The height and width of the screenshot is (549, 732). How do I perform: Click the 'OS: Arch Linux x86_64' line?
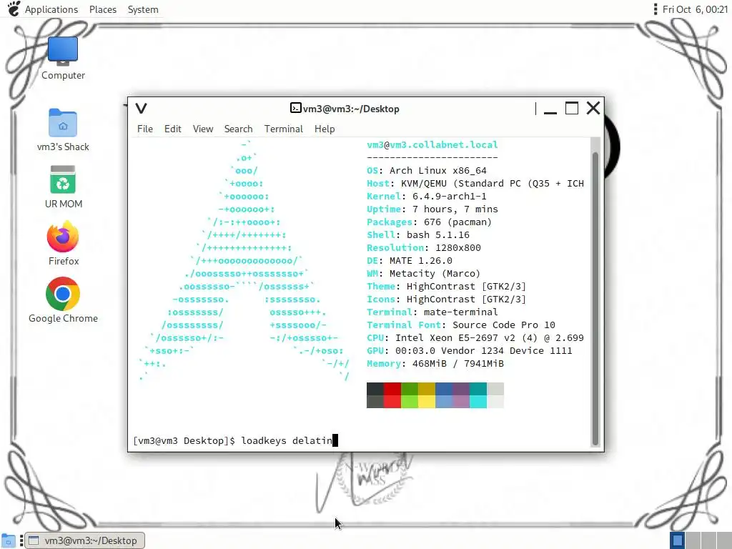coord(427,170)
